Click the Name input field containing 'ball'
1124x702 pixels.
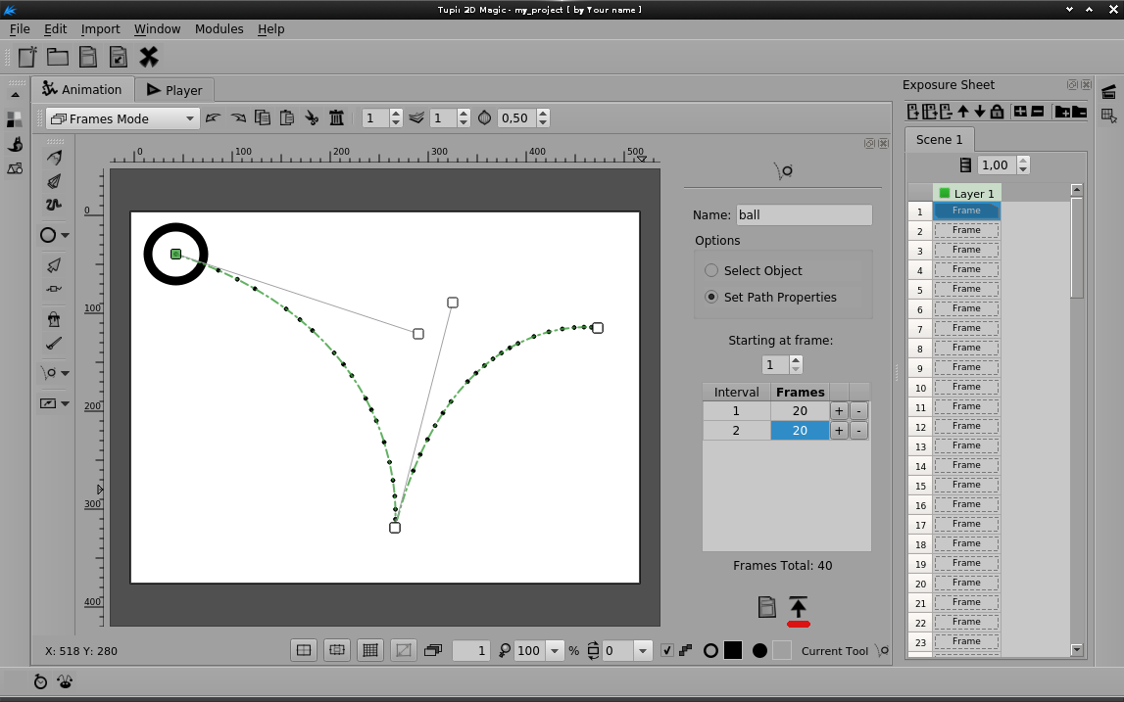click(804, 215)
